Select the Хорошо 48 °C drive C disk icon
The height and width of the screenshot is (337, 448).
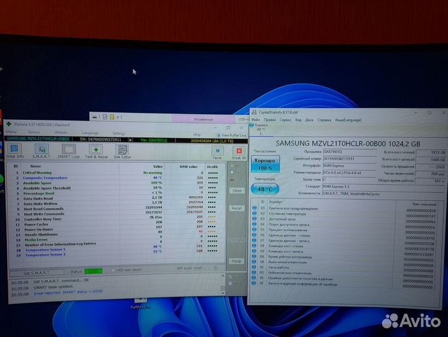(x=260, y=129)
